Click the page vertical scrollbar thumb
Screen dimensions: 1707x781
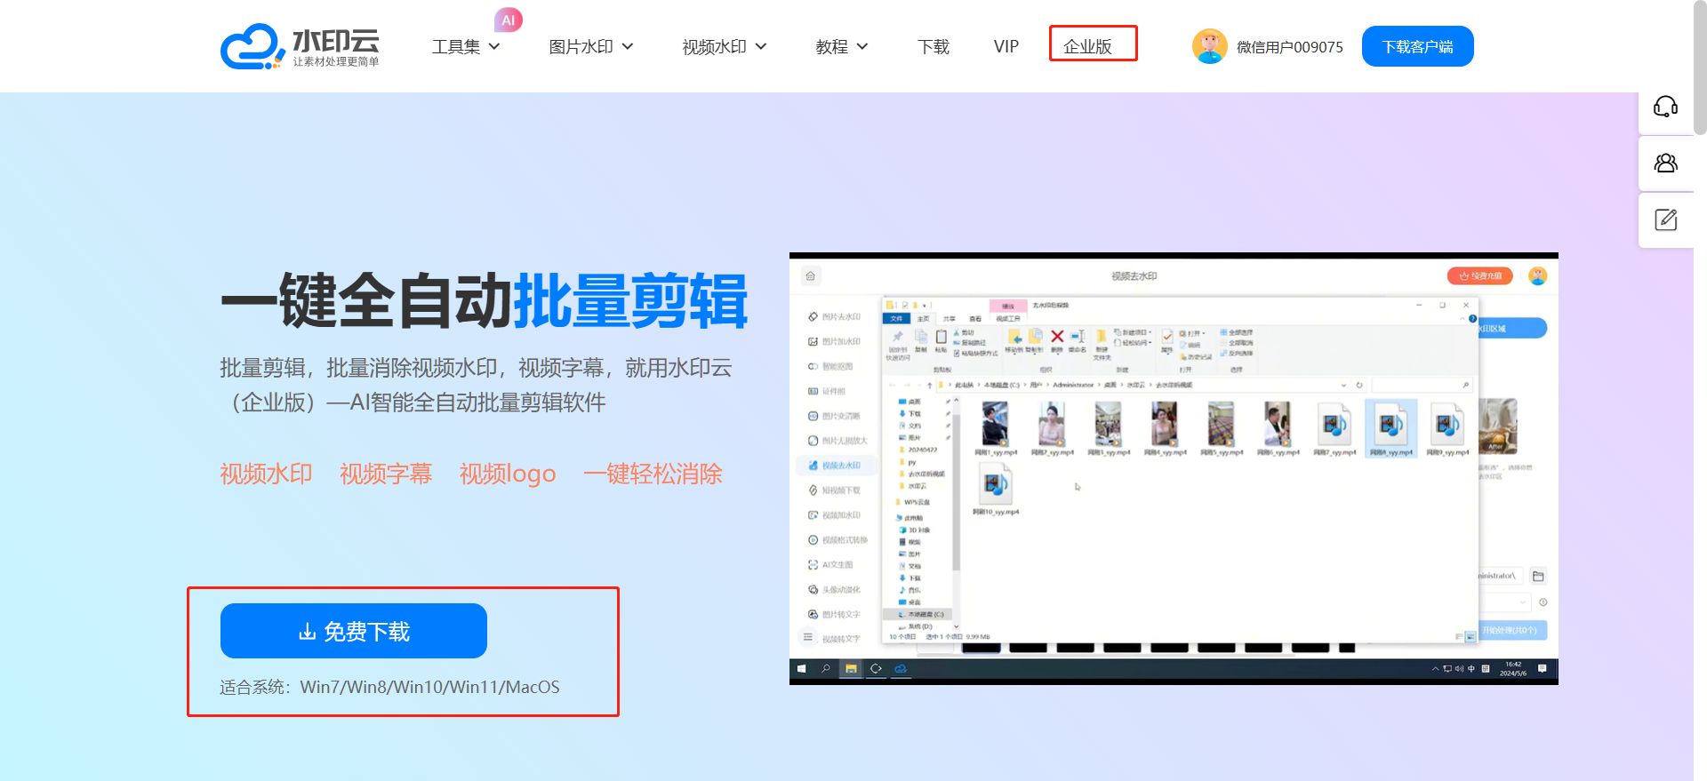tap(1700, 67)
